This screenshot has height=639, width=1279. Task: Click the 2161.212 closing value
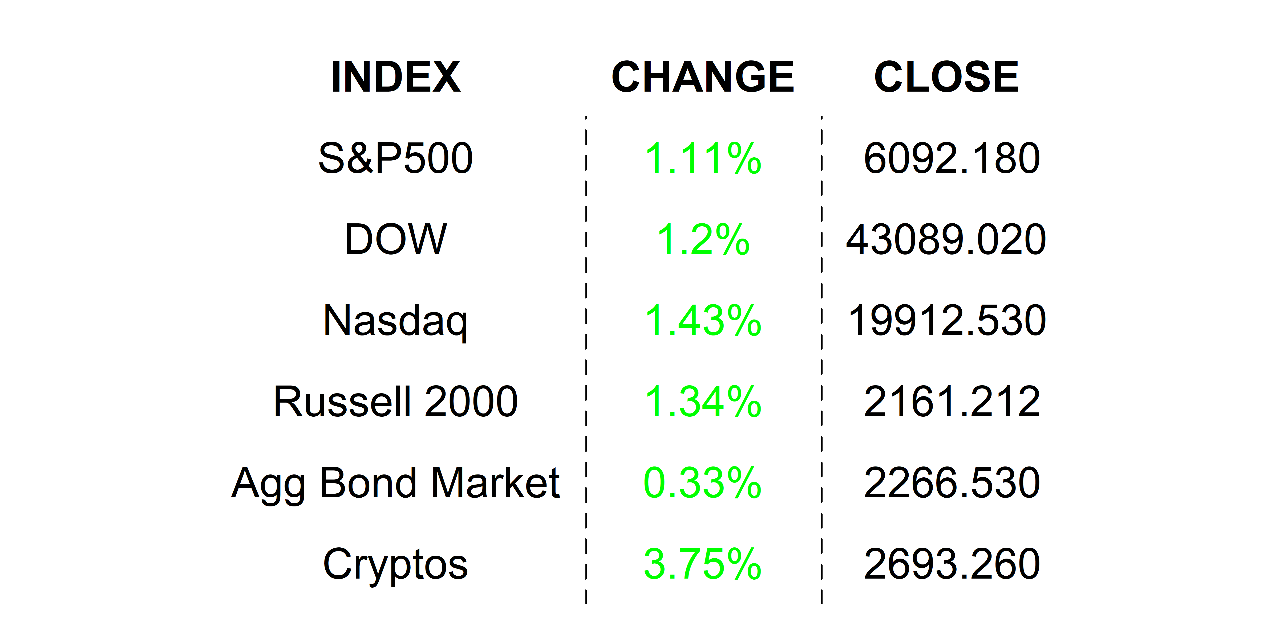coord(951,402)
